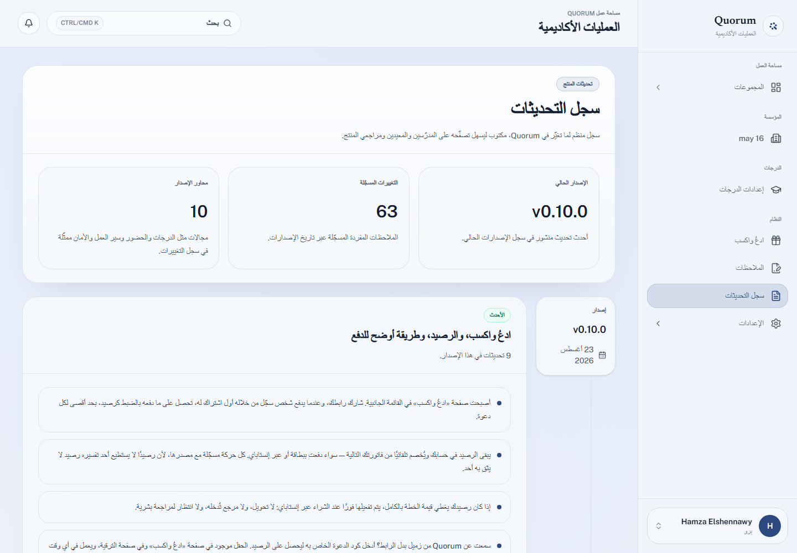Click the Hamza Elshennawy name
The image size is (797, 553).
coord(716,521)
